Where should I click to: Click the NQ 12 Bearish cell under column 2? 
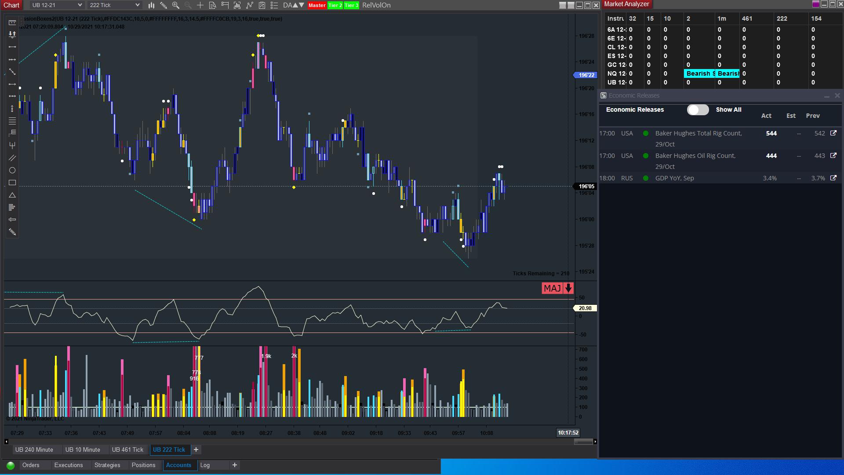700,73
